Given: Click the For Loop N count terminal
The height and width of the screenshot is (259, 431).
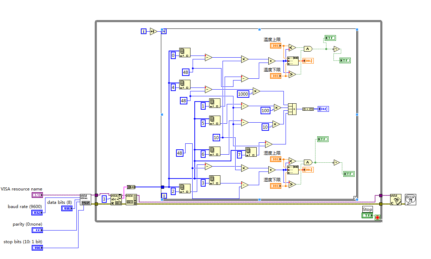Looking at the screenshot, I should tap(164, 31).
